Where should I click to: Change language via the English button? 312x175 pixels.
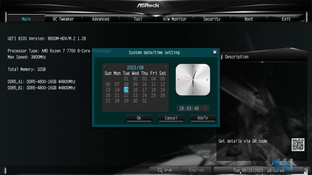coord(197,170)
